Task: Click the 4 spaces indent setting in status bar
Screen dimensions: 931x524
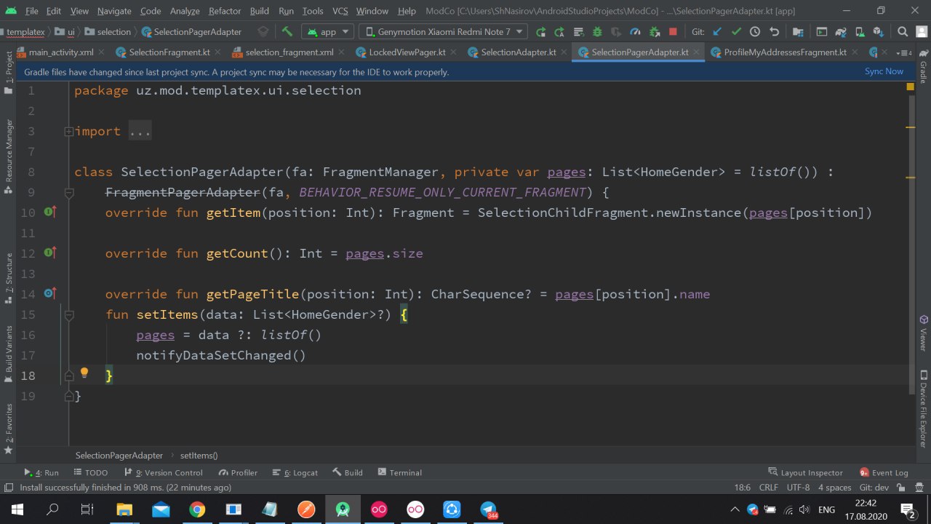Action: point(834,488)
